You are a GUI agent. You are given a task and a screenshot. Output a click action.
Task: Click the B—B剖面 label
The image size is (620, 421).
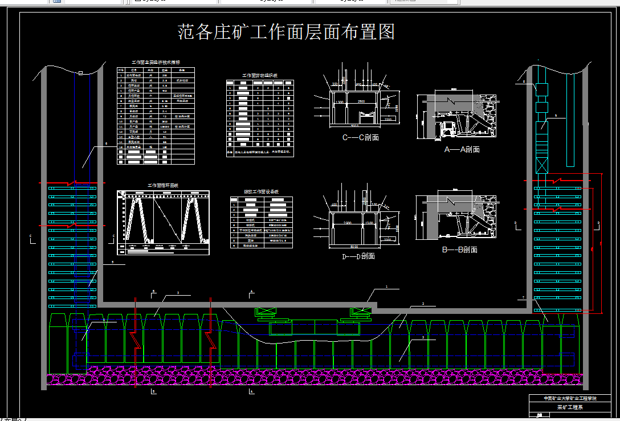coord(459,250)
